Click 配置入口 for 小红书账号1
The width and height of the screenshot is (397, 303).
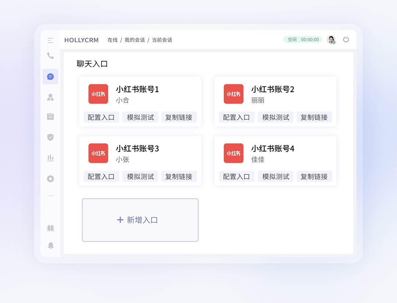[101, 117]
